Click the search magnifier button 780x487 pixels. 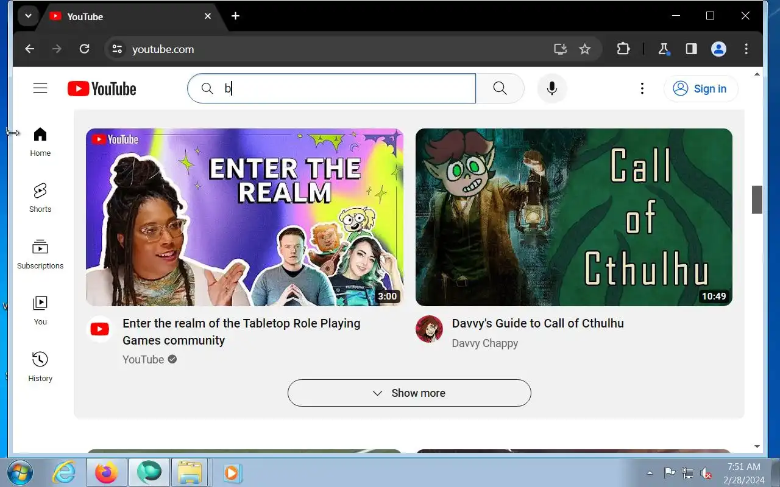click(x=500, y=89)
